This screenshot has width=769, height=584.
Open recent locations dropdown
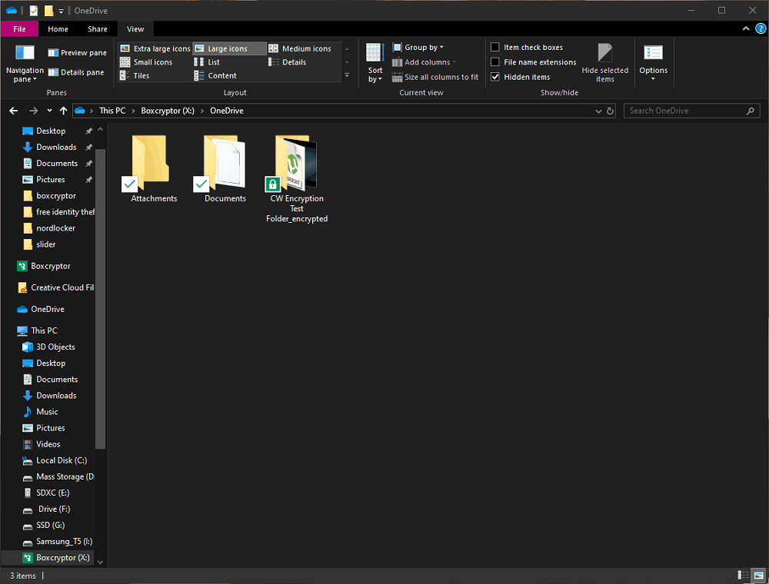click(x=49, y=111)
